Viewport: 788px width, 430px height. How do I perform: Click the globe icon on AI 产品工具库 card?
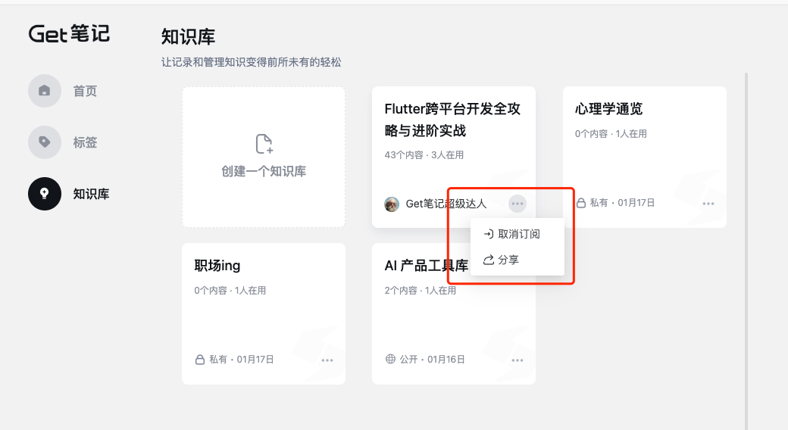(x=391, y=360)
